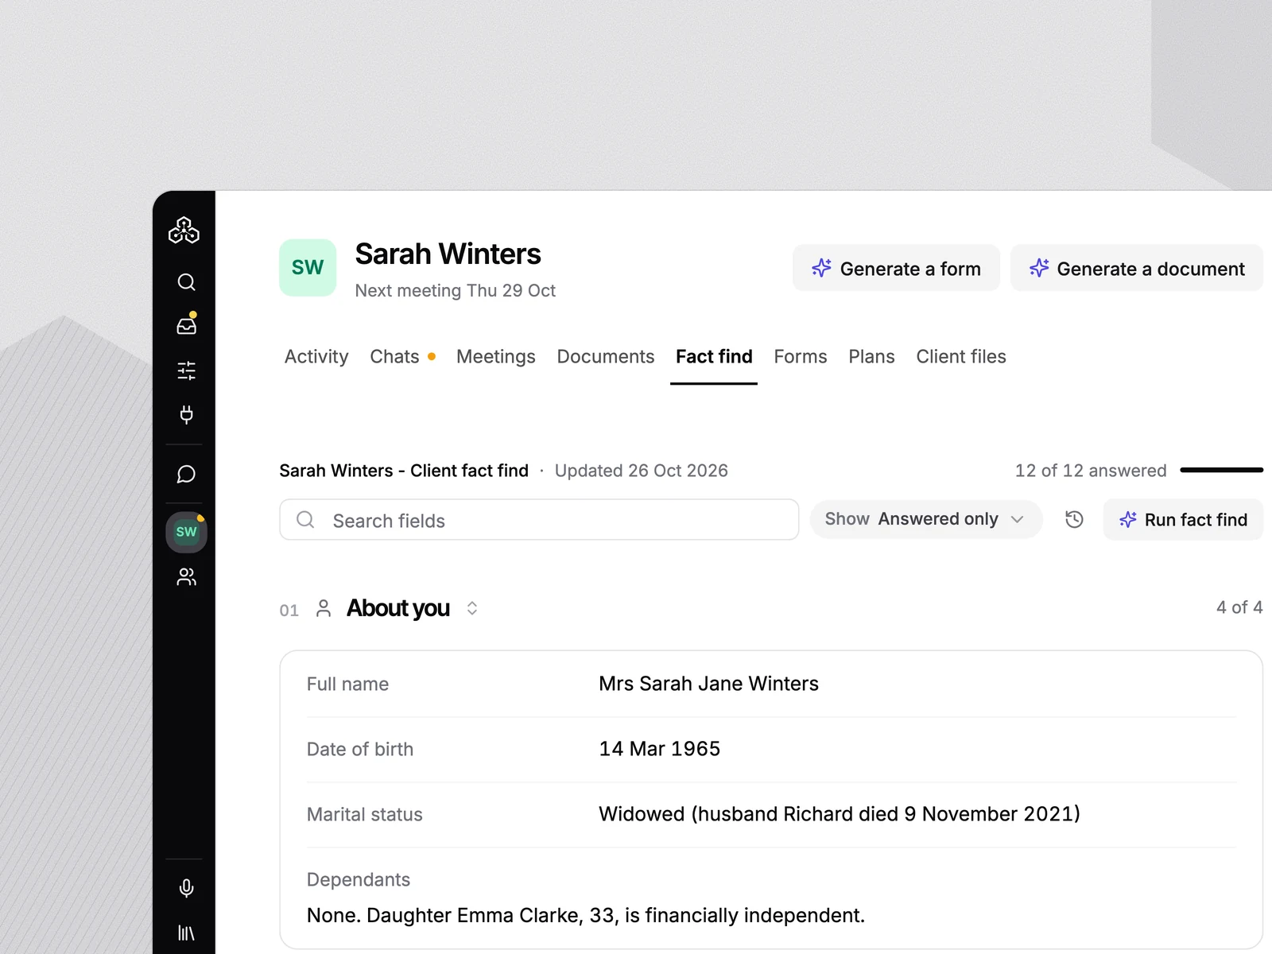Switch to the Activity tab

coord(316,357)
